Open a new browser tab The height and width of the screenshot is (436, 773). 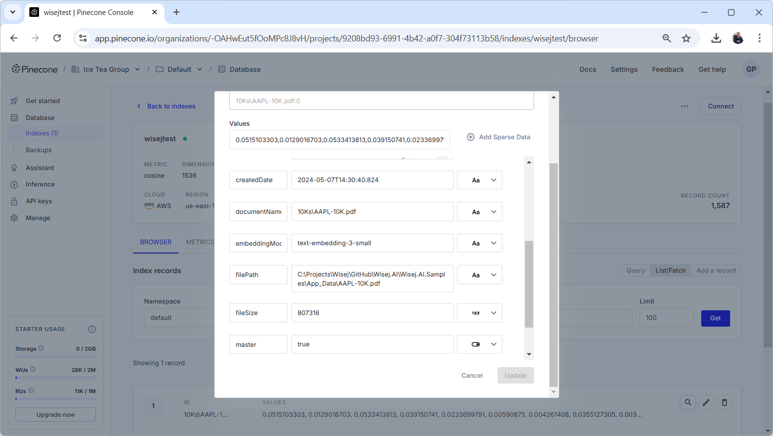[x=176, y=13]
